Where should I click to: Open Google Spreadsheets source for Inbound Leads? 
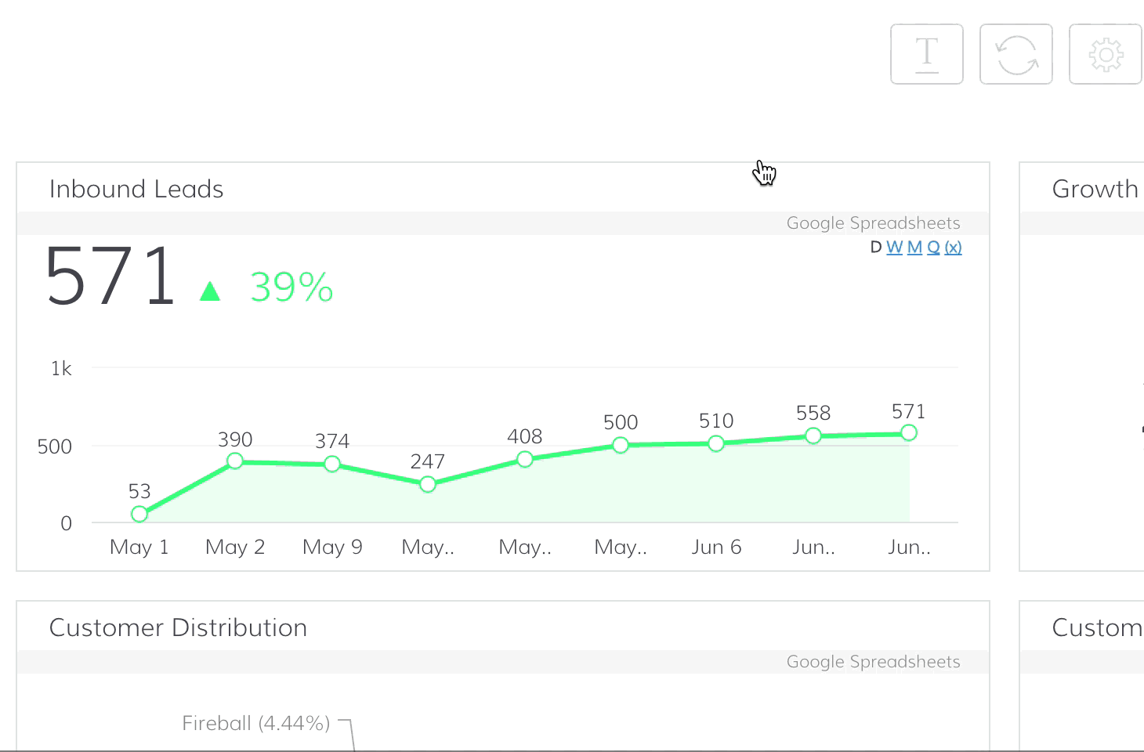(x=873, y=222)
